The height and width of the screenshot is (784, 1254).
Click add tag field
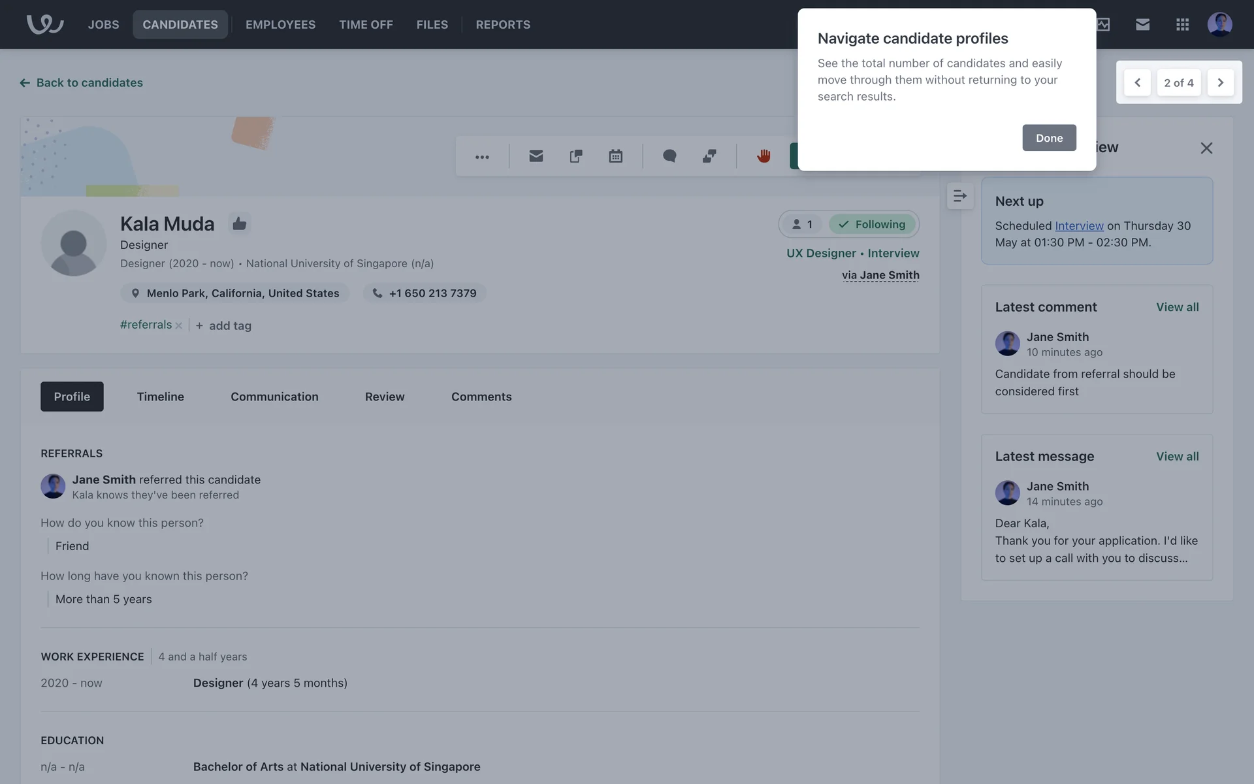click(x=229, y=325)
